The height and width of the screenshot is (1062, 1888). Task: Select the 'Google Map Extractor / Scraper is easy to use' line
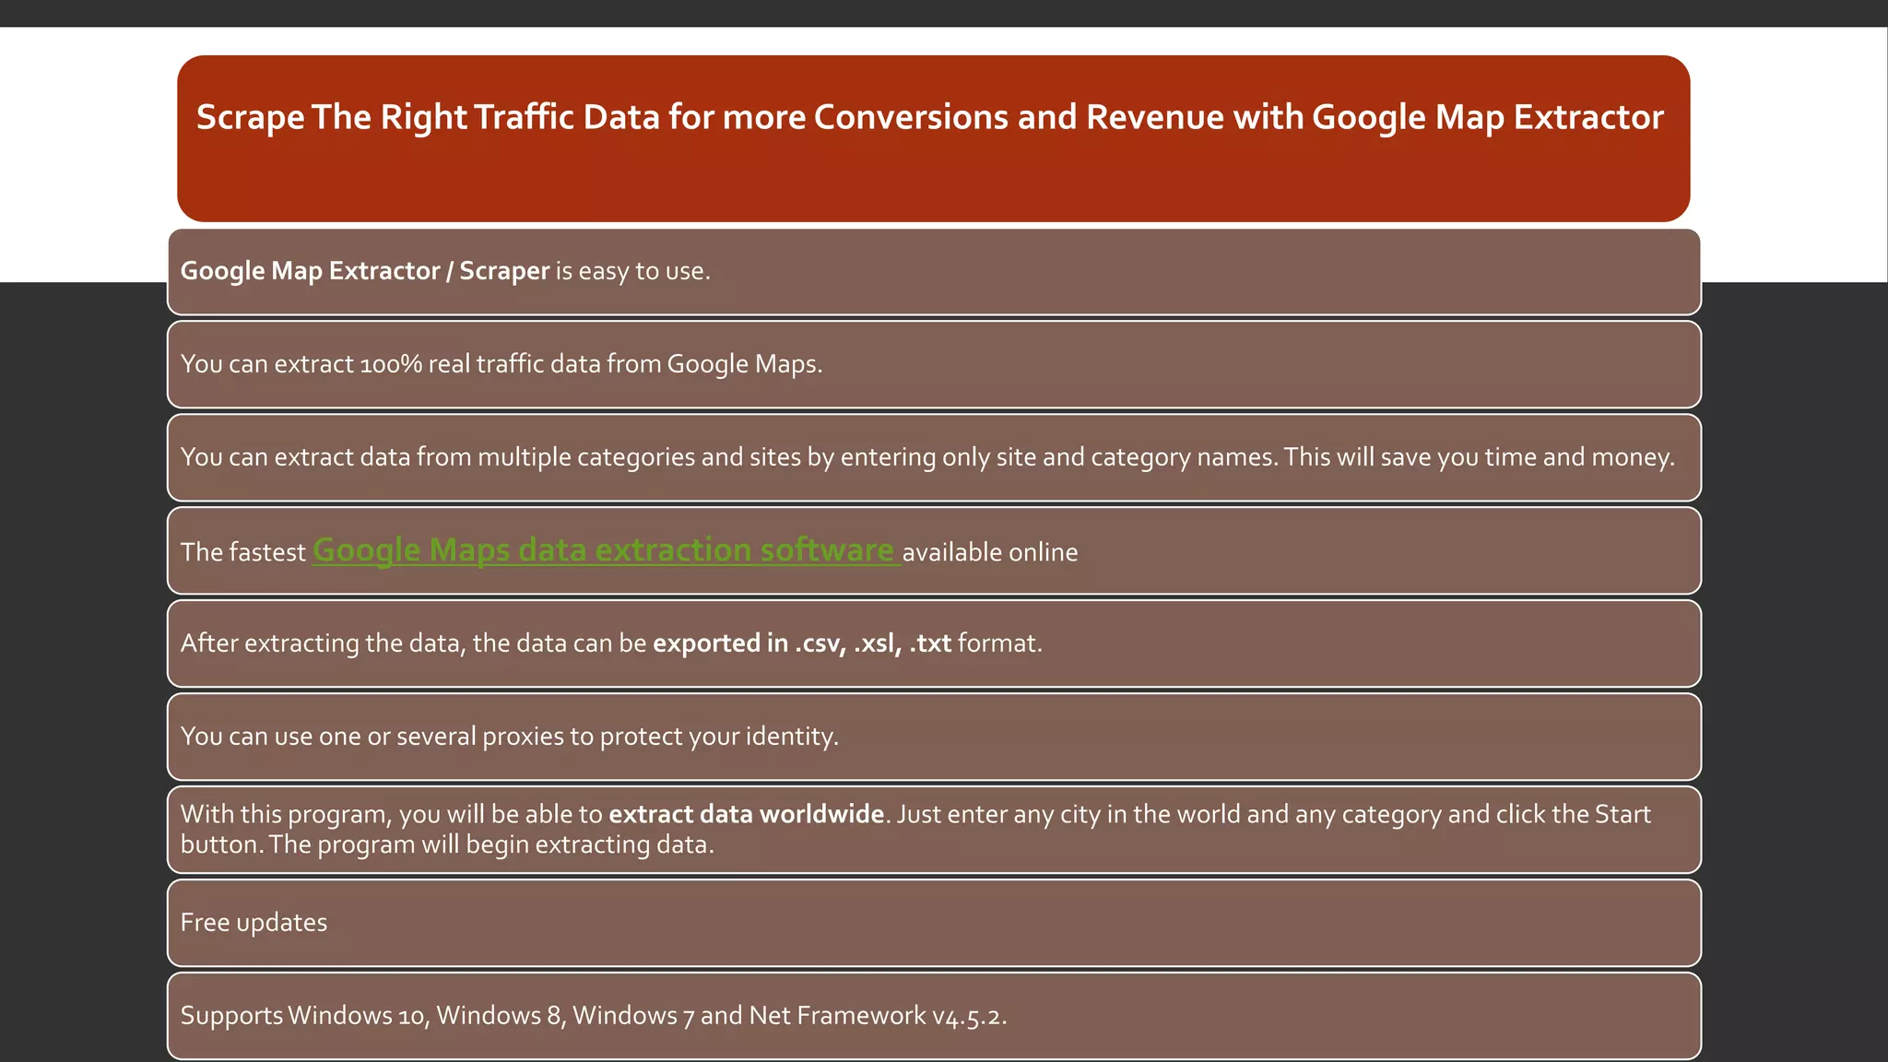pos(445,271)
